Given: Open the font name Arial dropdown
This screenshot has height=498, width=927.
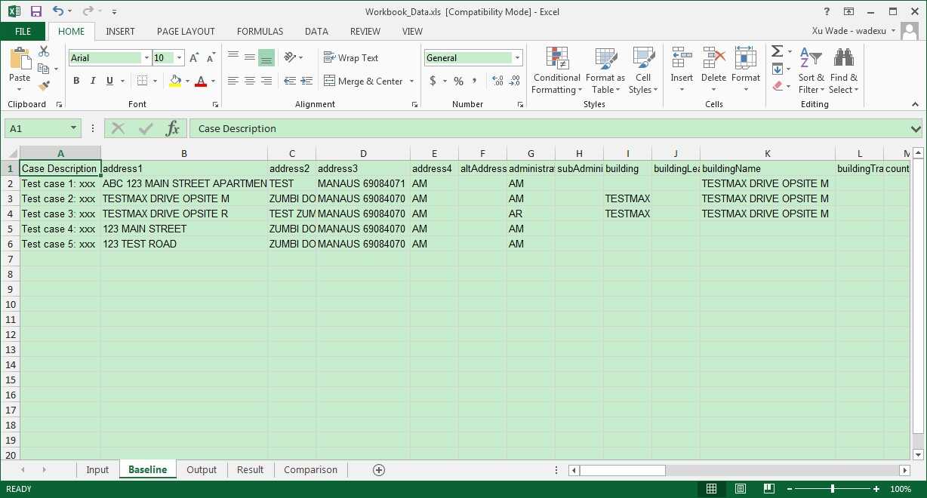Looking at the screenshot, I should [146, 58].
